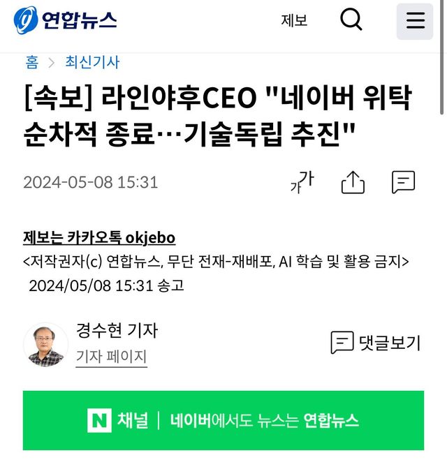Tap the 댓글보기 text
447x476 pixels.
point(390,343)
